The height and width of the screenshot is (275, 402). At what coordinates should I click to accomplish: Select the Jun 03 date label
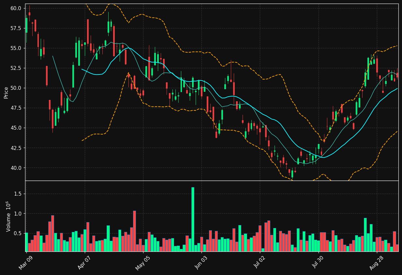[x=201, y=263]
